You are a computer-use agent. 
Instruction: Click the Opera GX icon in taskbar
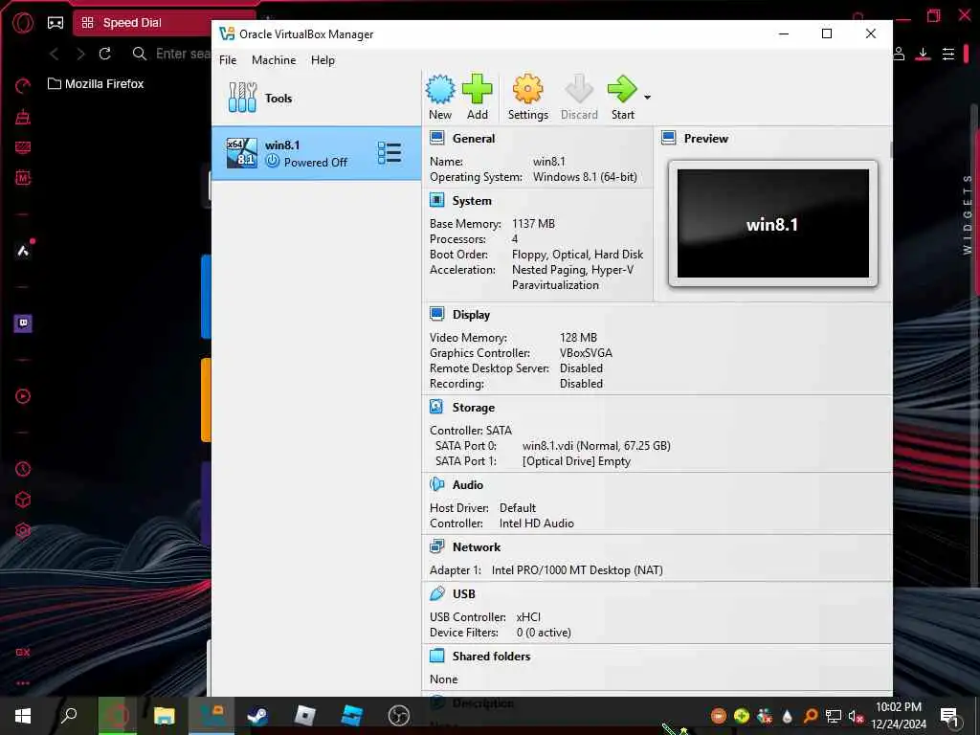(117, 716)
